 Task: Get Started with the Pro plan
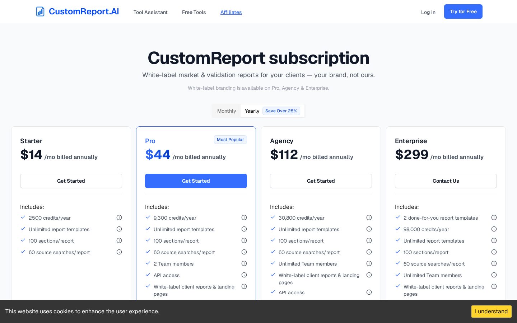pyautogui.click(x=196, y=181)
